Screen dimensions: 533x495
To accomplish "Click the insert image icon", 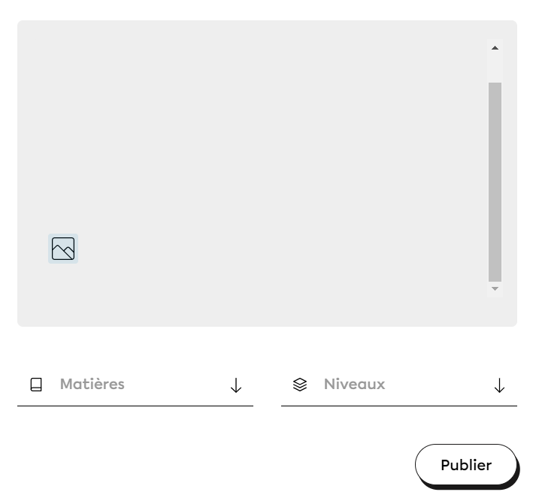I will coord(63,249).
